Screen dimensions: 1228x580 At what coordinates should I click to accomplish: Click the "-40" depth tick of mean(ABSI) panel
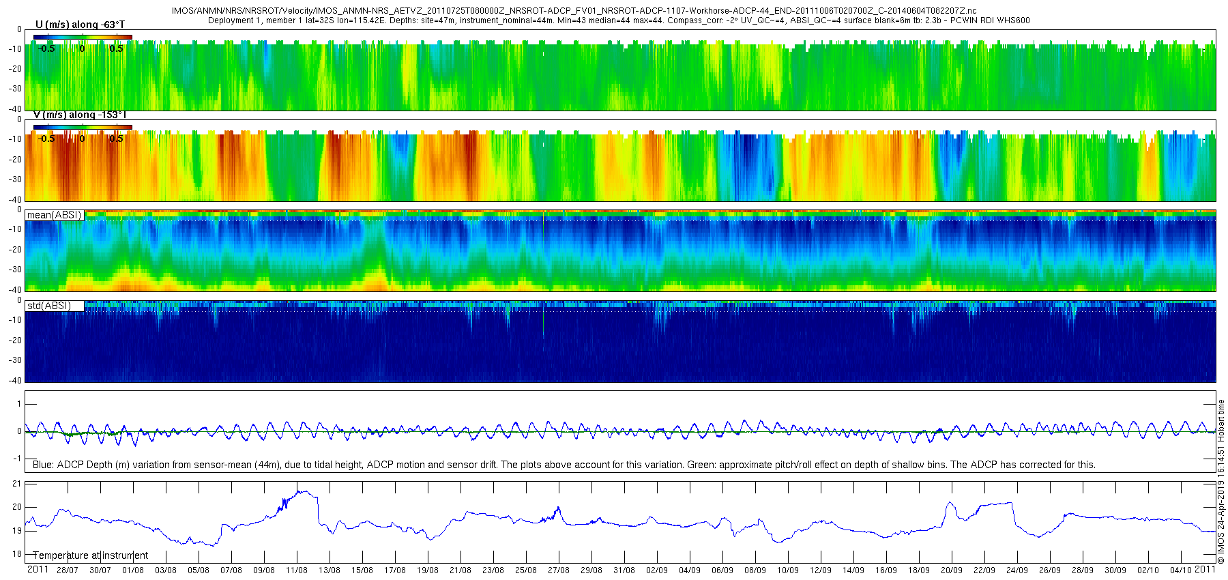15,289
